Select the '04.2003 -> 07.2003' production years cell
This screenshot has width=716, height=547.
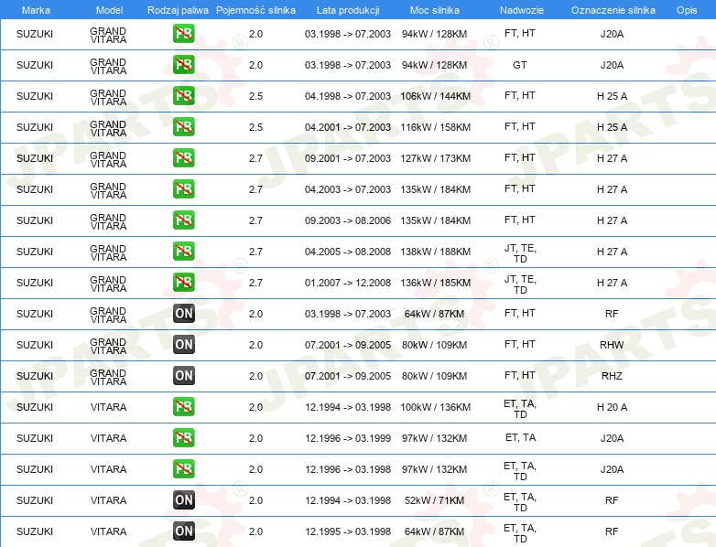(348, 189)
